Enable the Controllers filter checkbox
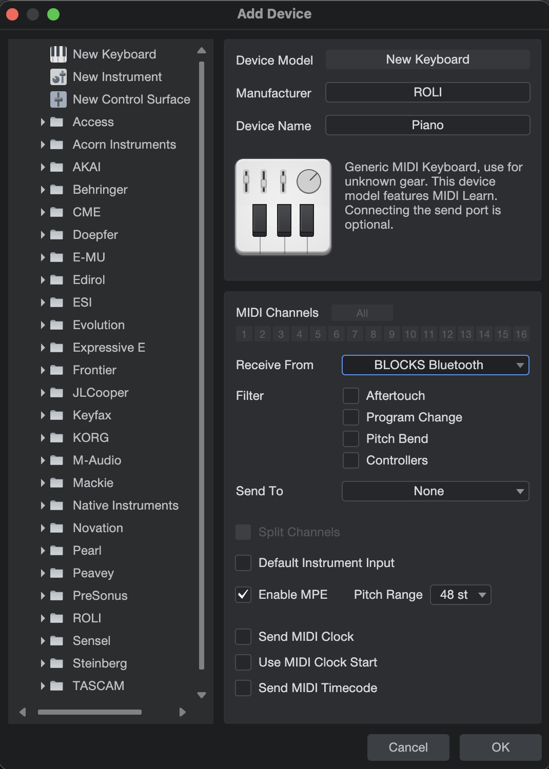 click(351, 460)
